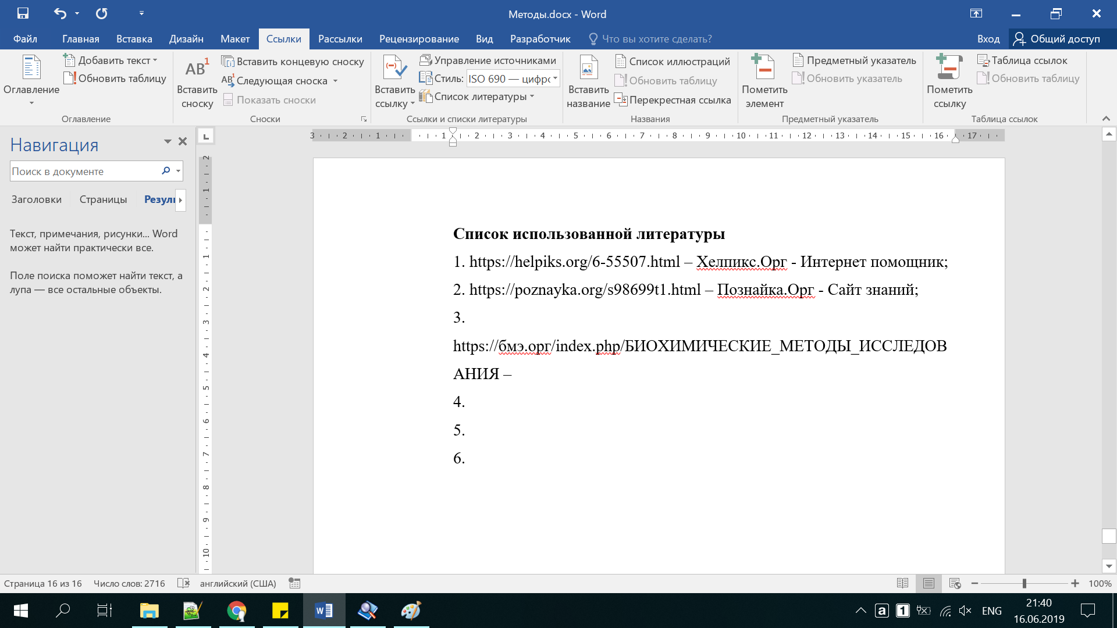
Task: Click английский (США) language indicator
Action: 237,583
